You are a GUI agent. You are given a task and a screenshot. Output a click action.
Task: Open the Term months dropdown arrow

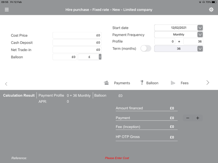[x=200, y=49]
